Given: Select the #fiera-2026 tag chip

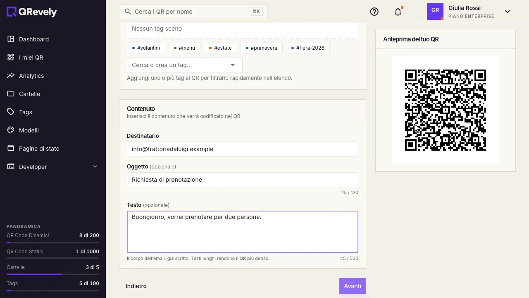Looking at the screenshot, I should coord(308,48).
